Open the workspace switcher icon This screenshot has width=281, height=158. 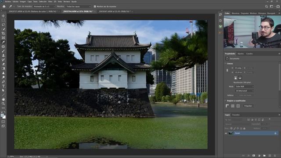(272, 7)
